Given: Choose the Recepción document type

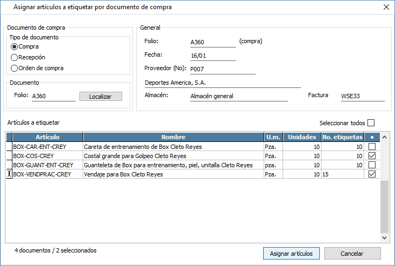Looking at the screenshot, I should 15,57.
